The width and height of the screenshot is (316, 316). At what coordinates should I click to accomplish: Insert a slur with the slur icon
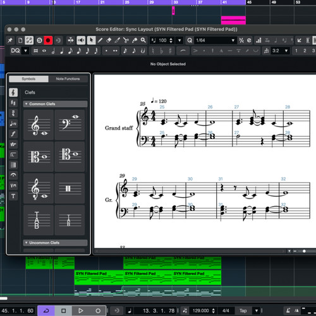pyautogui.click(x=183, y=51)
